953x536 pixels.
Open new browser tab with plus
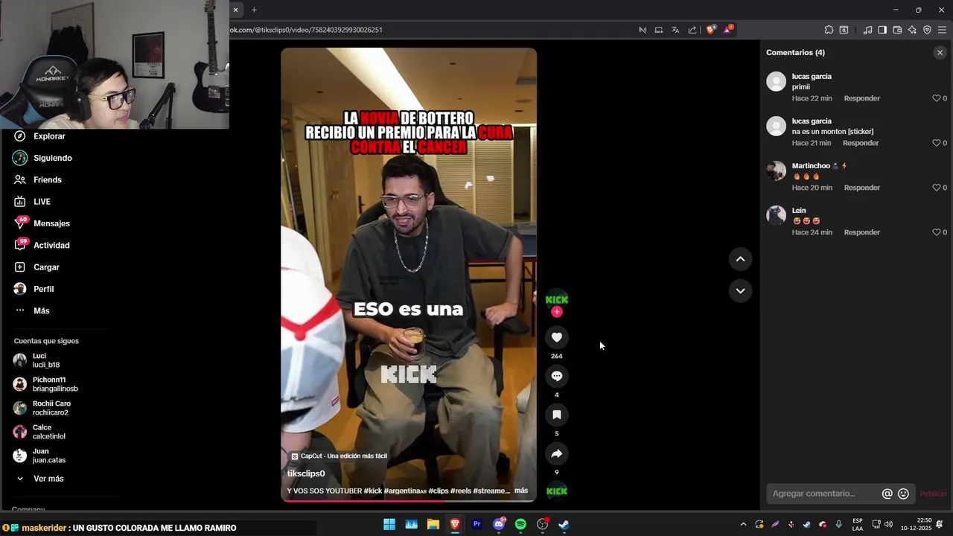point(254,10)
